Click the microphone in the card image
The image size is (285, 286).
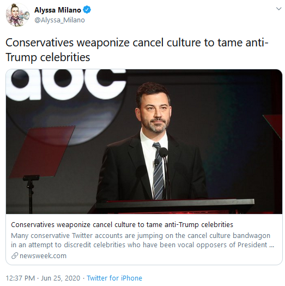pos(163,152)
